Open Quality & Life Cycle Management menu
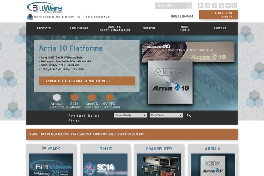Viewport: 264px width, 176px height. (x=114, y=29)
